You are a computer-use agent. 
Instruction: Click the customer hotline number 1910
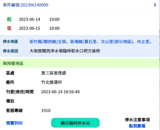[x=46, y=110]
